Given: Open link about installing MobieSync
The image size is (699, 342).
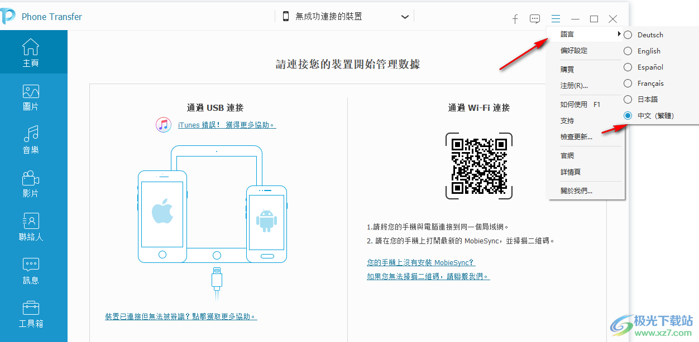Looking at the screenshot, I should 420,262.
